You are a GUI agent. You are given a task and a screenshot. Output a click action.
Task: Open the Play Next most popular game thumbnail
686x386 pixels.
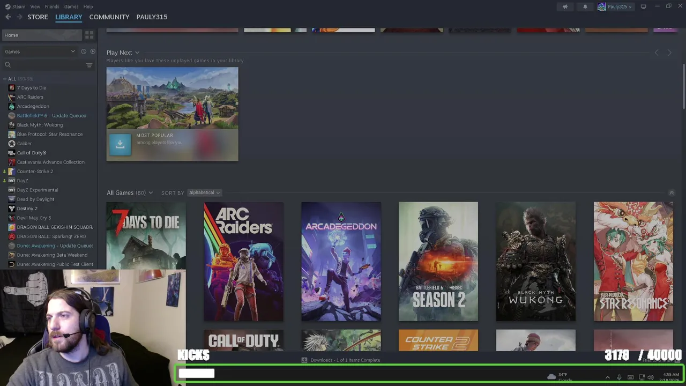tap(172, 98)
